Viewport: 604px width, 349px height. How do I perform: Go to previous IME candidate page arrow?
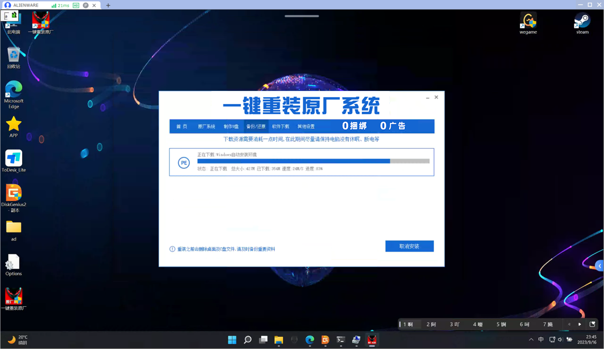(569, 324)
